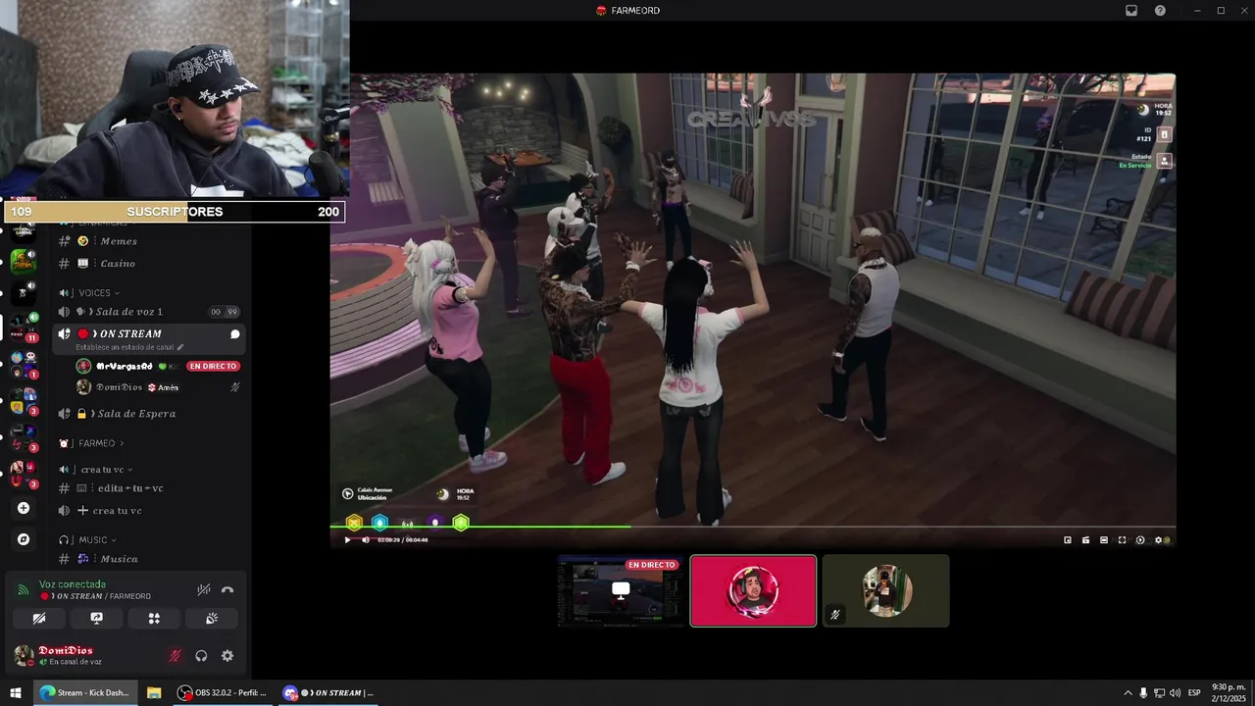Click user MrVargas in voice list
1255x706 pixels.
tap(124, 366)
